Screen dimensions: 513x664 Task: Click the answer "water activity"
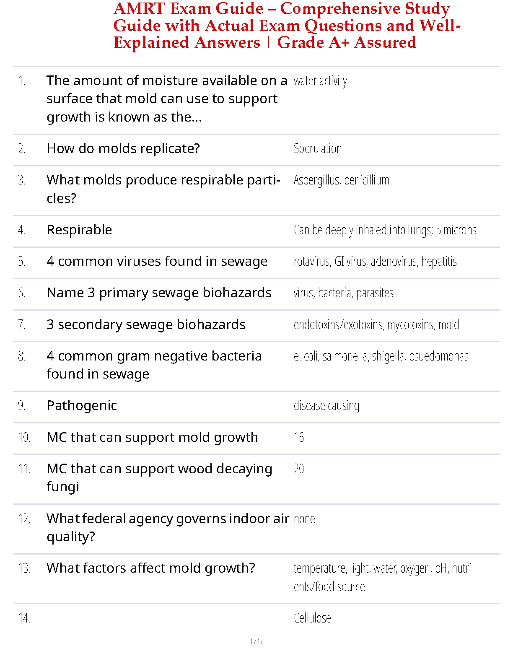(320, 81)
